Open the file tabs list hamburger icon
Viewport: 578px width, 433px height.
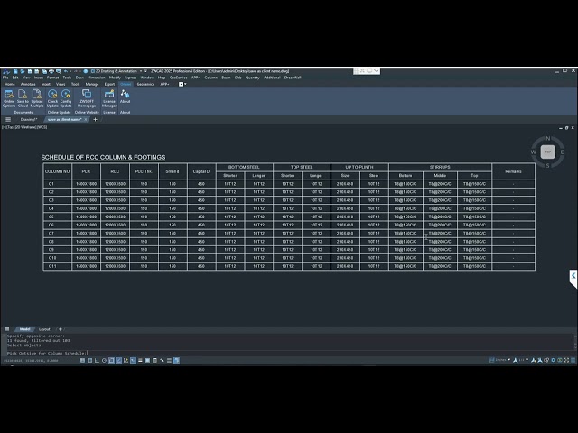tap(8, 120)
